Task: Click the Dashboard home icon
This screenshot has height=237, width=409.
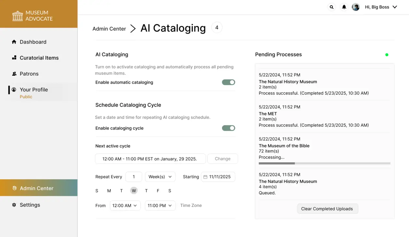Action: [14, 42]
